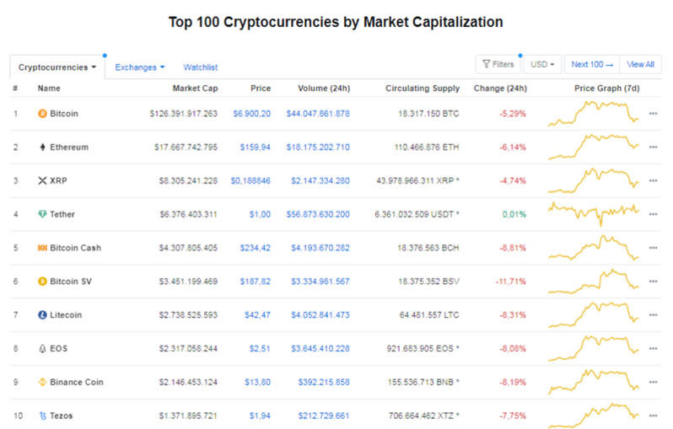
Task: Sort by Change (24h) column header
Action: (x=500, y=88)
